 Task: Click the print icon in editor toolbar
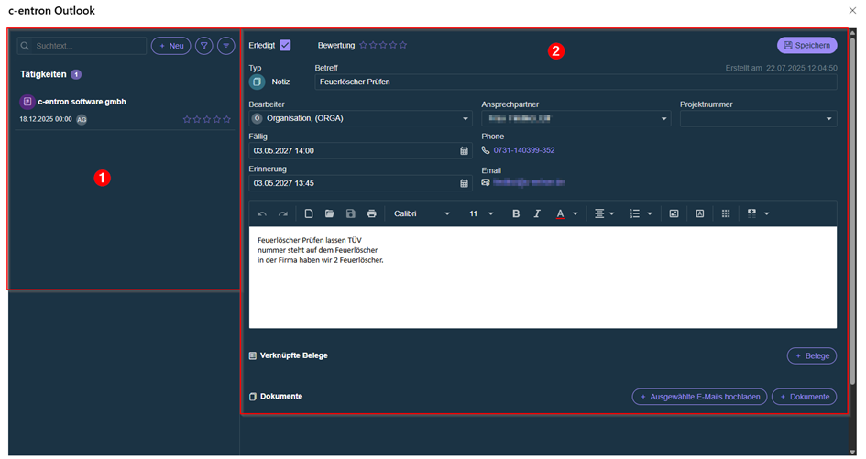[x=371, y=213]
